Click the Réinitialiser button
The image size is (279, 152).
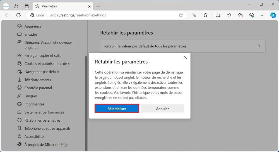click(117, 109)
